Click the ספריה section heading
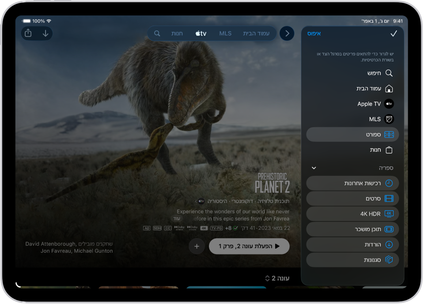The image size is (424, 304). (386, 168)
